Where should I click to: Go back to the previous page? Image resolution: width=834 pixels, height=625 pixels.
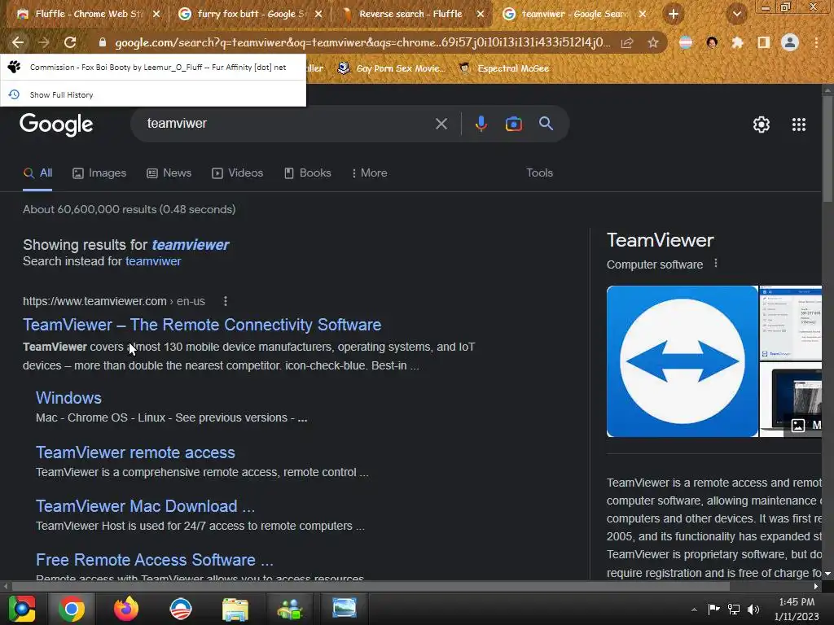pos(18,42)
